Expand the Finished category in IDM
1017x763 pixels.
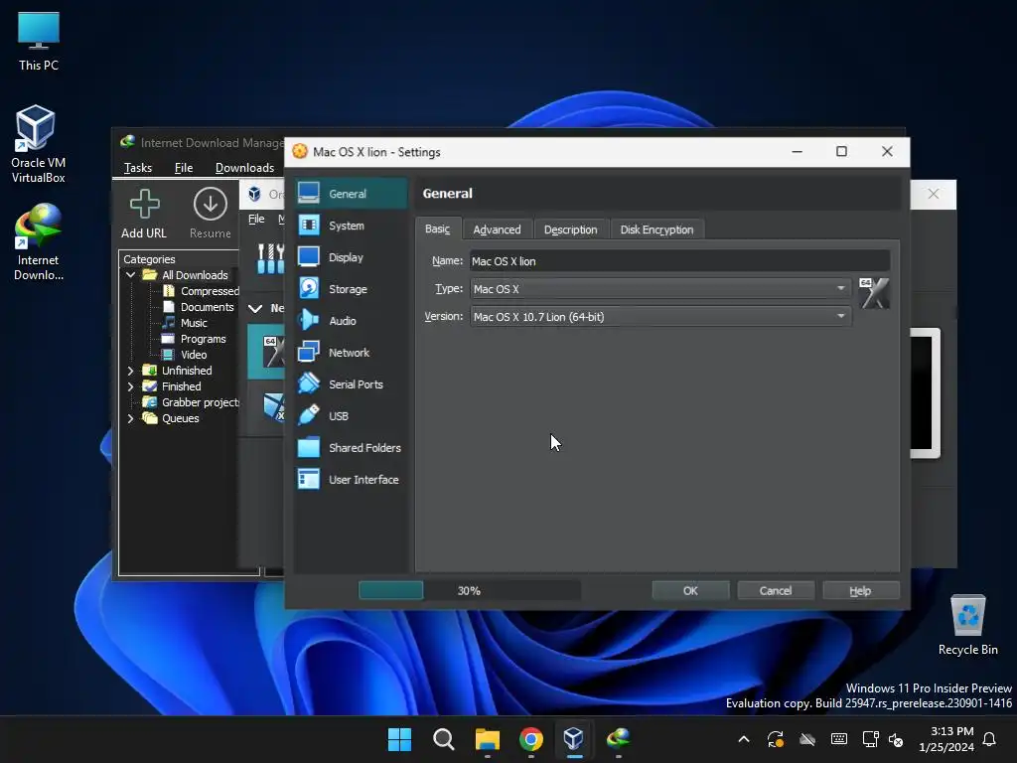point(130,386)
